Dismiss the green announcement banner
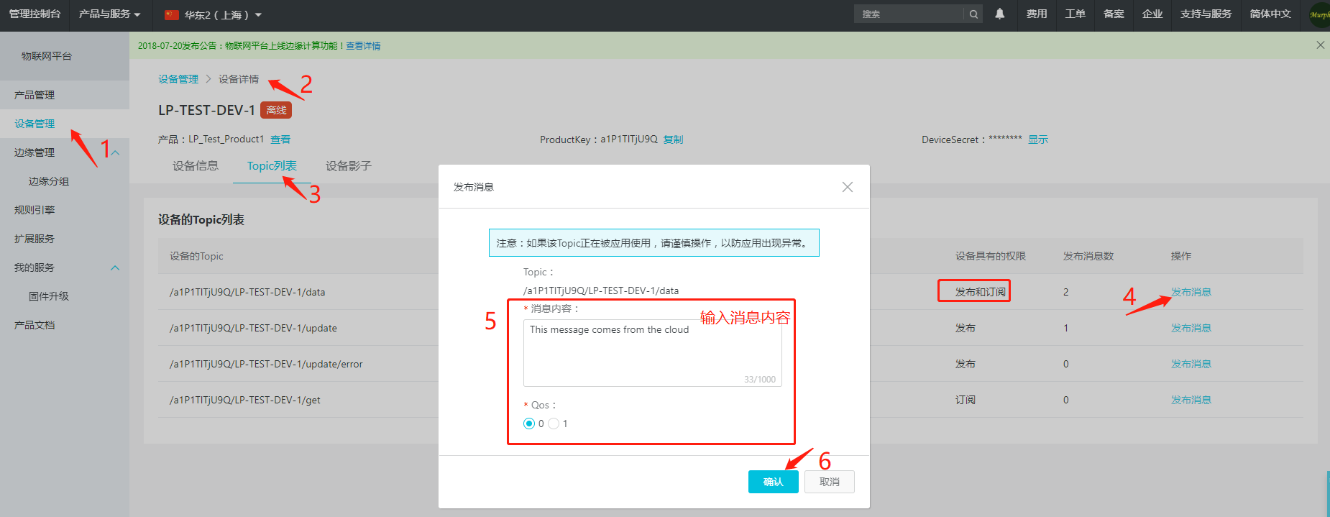 pyautogui.click(x=1320, y=45)
